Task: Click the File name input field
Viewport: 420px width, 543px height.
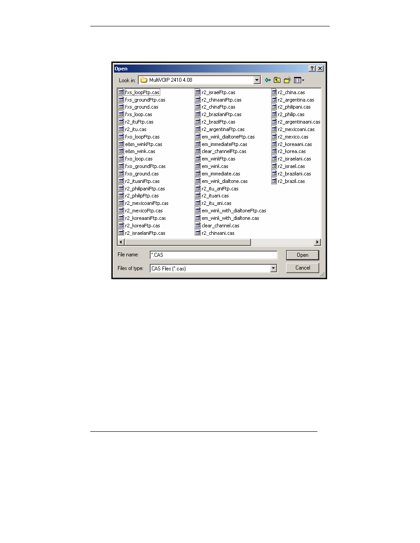Action: (x=214, y=255)
